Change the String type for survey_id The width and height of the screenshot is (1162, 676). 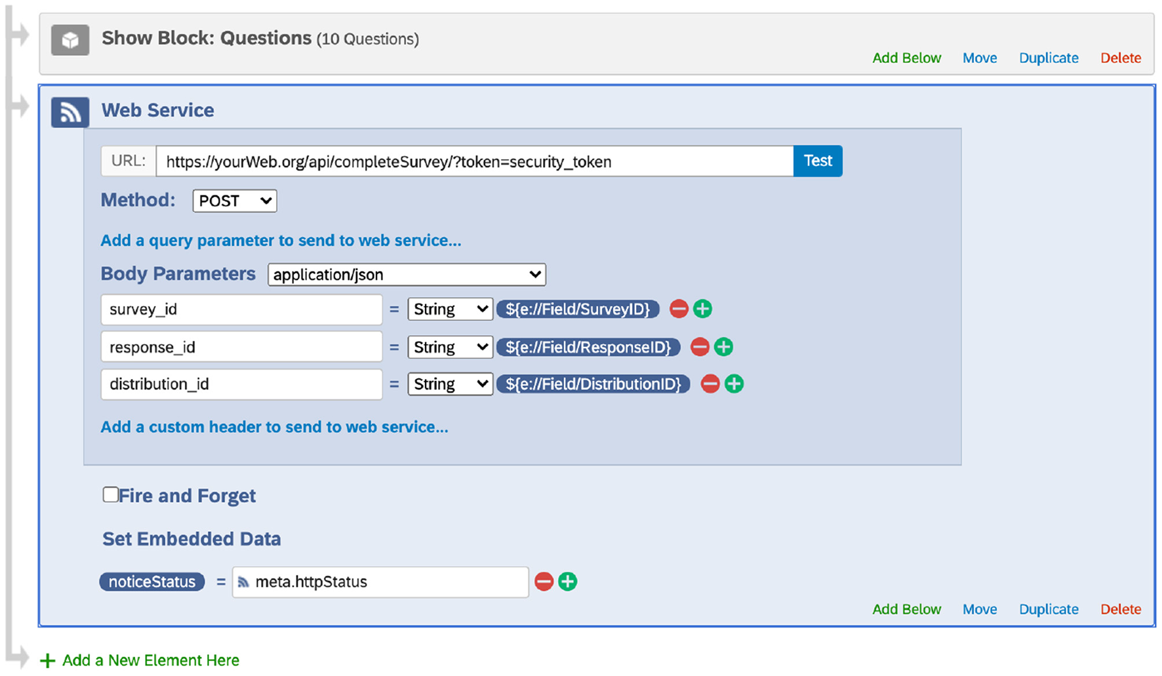(x=450, y=309)
